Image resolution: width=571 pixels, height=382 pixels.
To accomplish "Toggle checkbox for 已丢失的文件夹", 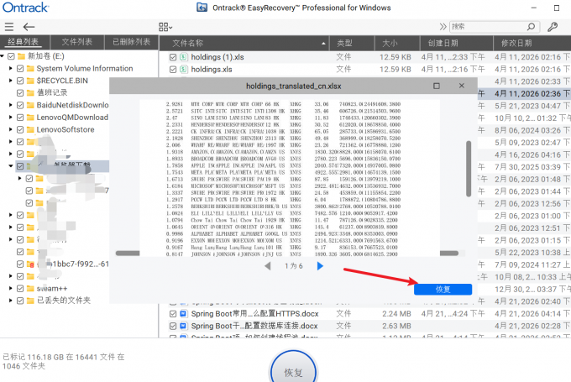I will tap(20, 301).
